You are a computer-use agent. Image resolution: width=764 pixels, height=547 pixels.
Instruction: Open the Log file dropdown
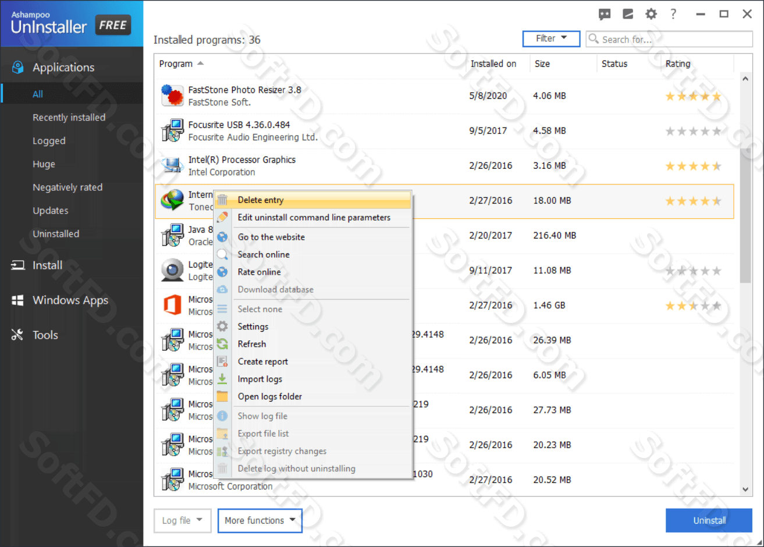tap(182, 520)
